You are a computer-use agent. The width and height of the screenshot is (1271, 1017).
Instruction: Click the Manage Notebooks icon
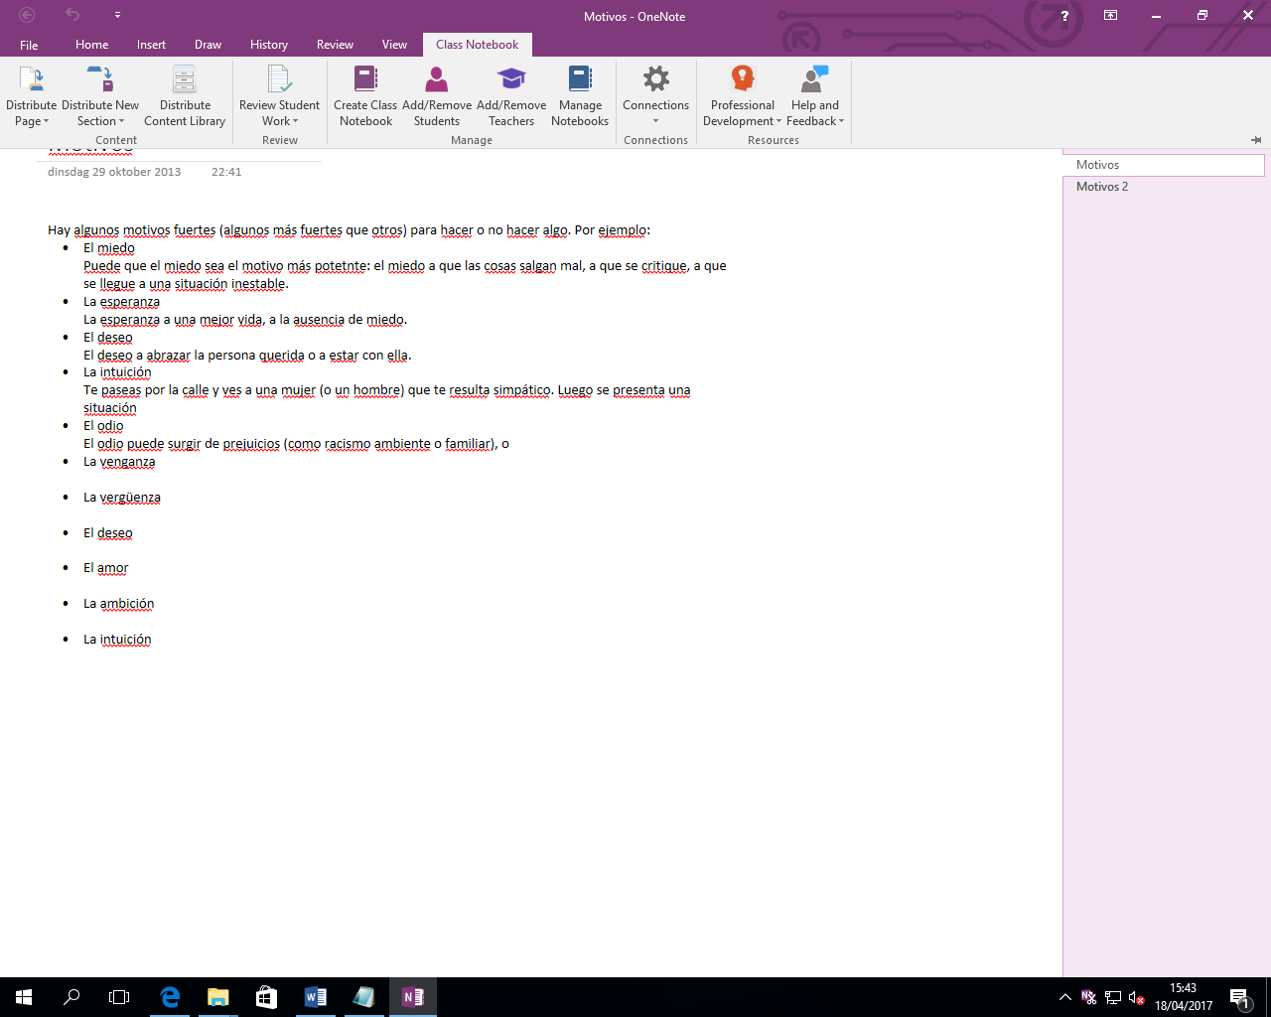tap(580, 79)
